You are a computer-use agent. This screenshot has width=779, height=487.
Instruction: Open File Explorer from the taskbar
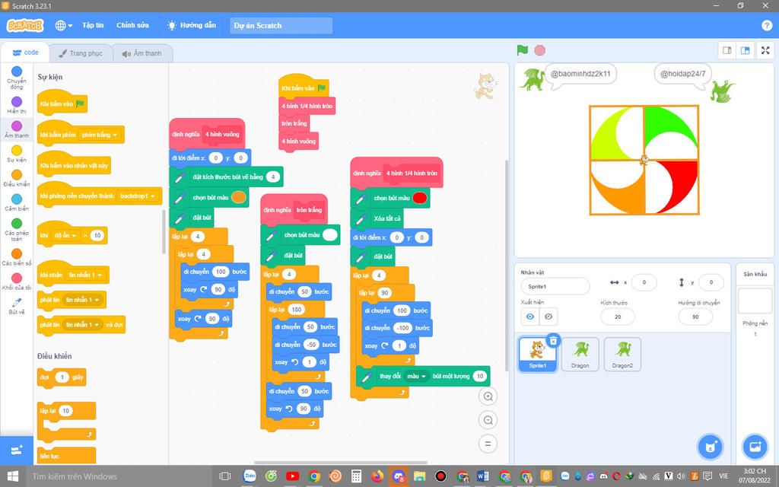pyautogui.click(x=419, y=476)
